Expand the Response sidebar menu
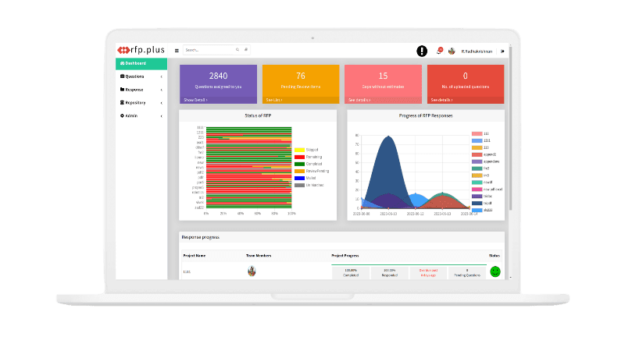Image resolution: width=625 pixels, height=351 pixels. pyautogui.click(x=141, y=90)
